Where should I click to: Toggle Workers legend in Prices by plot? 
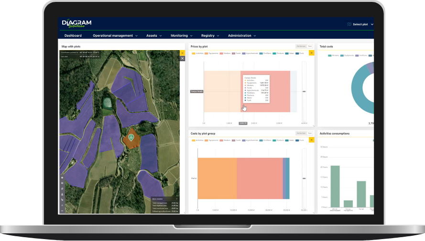pyautogui.click(x=225, y=53)
